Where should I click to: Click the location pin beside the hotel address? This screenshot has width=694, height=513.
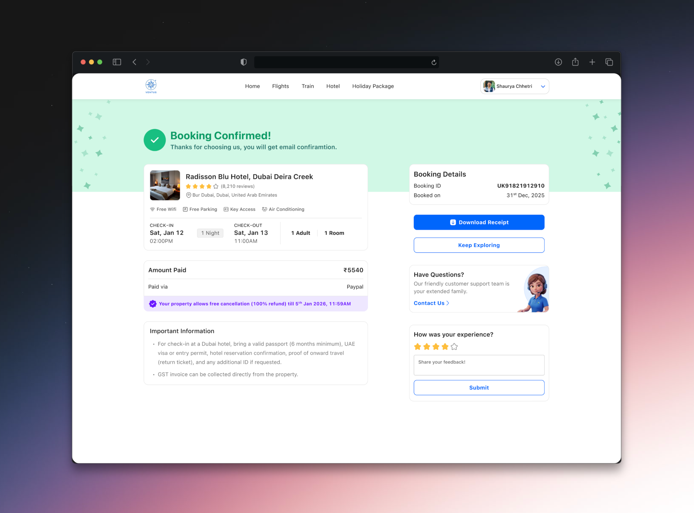tap(188, 195)
